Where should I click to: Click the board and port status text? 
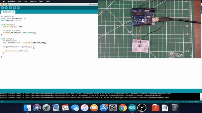pyautogui.click(x=182, y=102)
